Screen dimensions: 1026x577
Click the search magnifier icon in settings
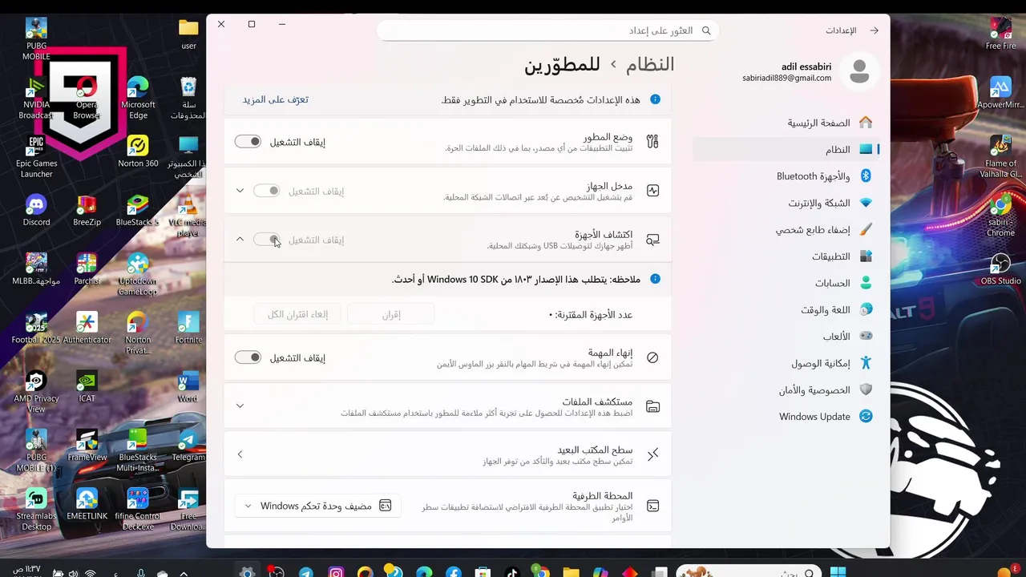[706, 30]
